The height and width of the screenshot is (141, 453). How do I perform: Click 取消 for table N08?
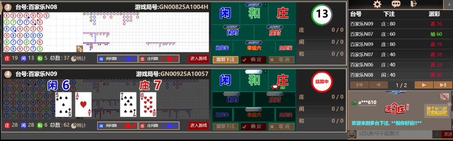(282, 59)
